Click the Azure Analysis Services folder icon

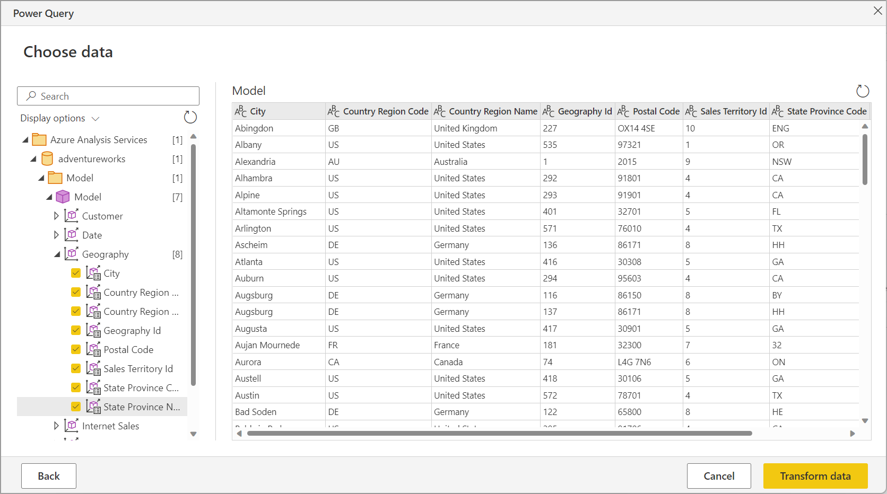39,139
